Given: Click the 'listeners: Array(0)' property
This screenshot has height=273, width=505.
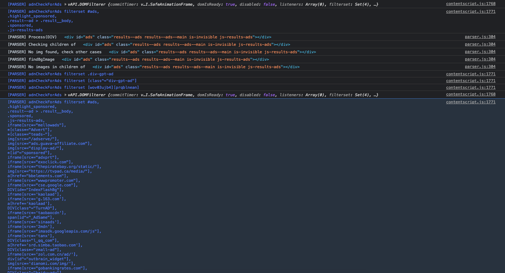Looking at the screenshot, I should pyautogui.click(x=302, y=4).
